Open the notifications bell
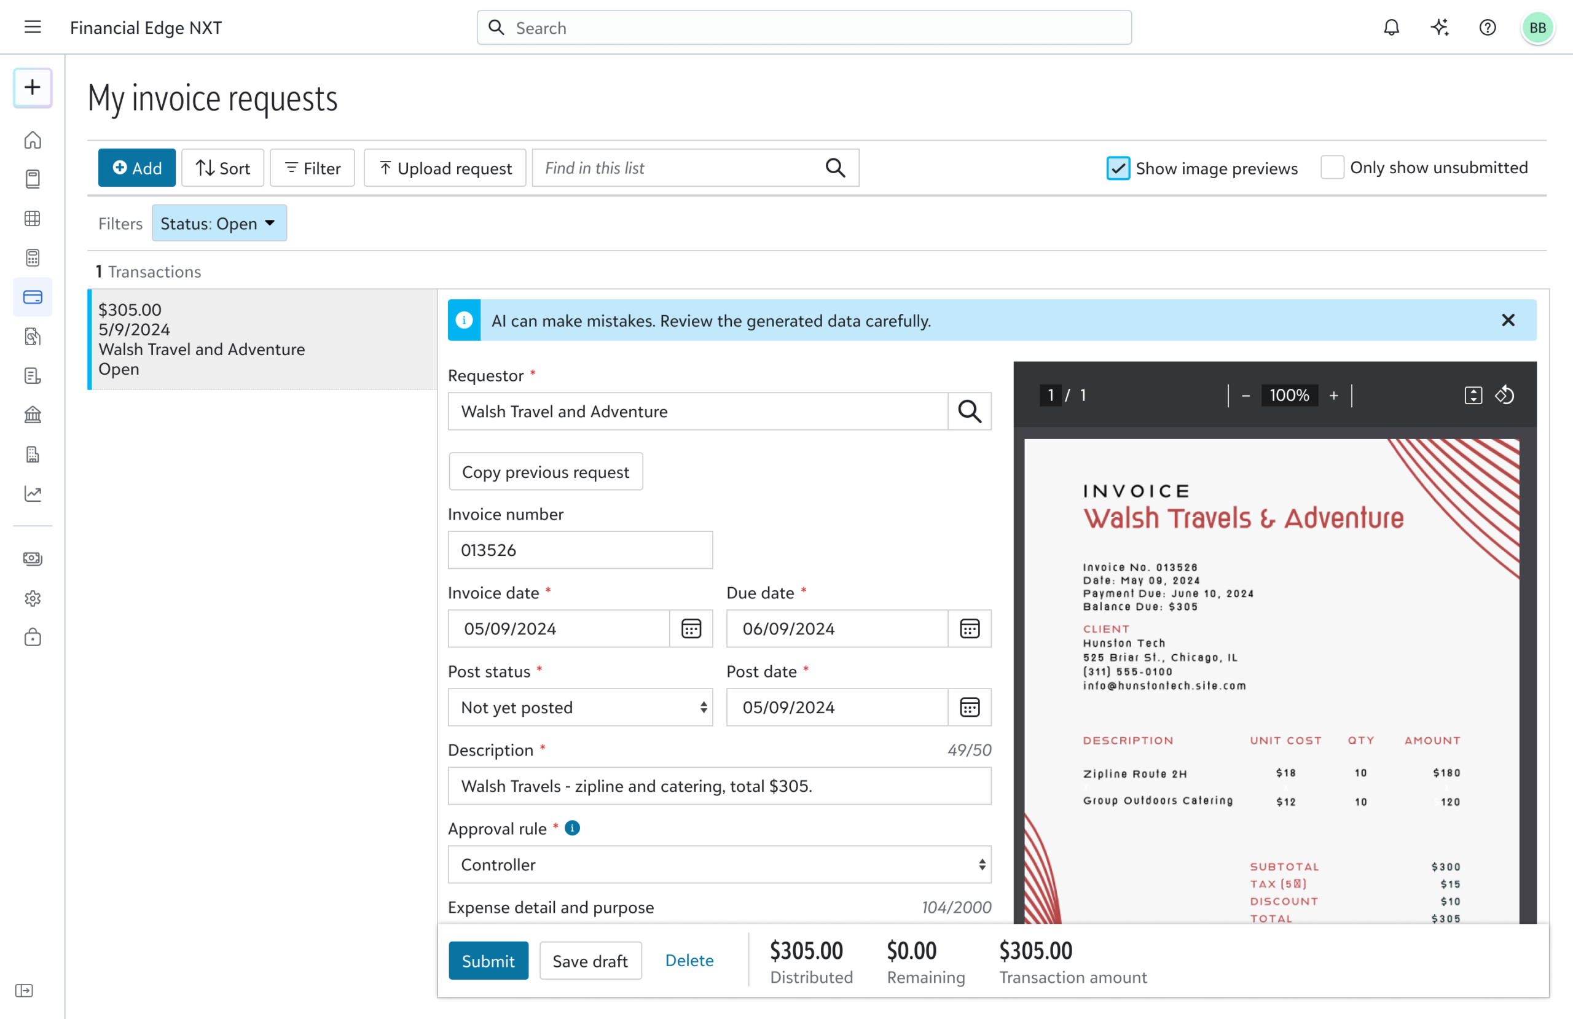1573x1019 pixels. (1391, 27)
